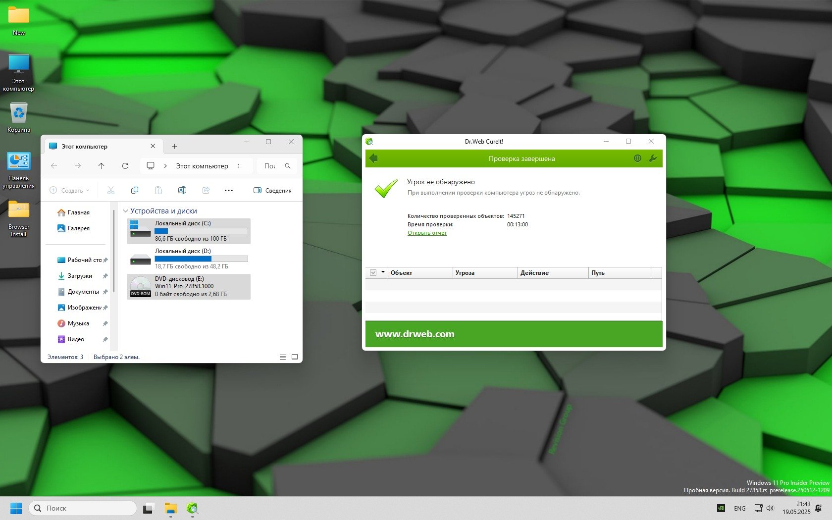
Task: Toggle select-all checkbox in threats table
Action: click(x=373, y=273)
